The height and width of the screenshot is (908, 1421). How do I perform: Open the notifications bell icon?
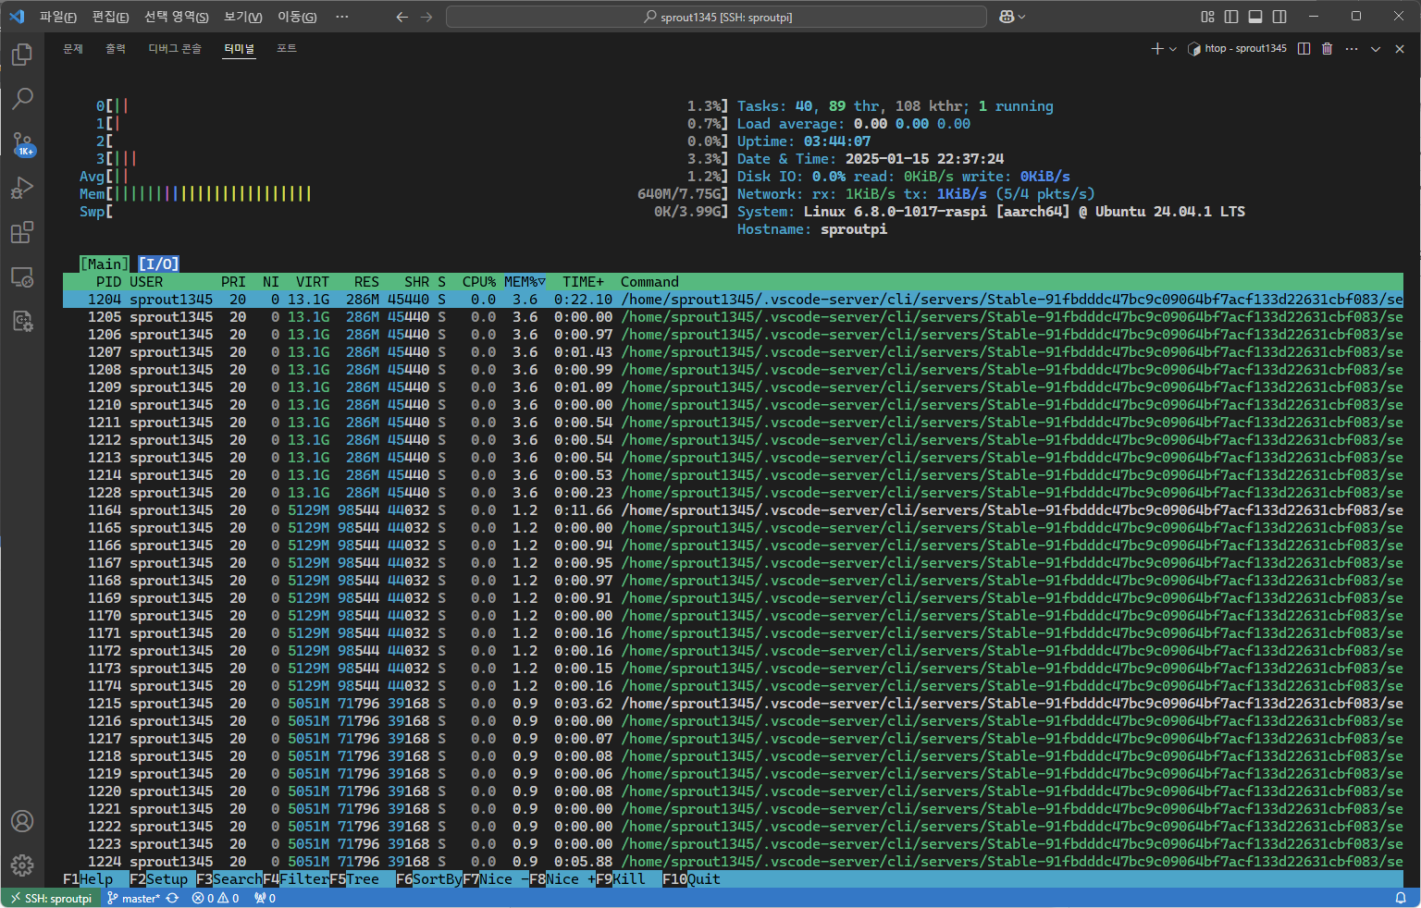pyautogui.click(x=1401, y=898)
